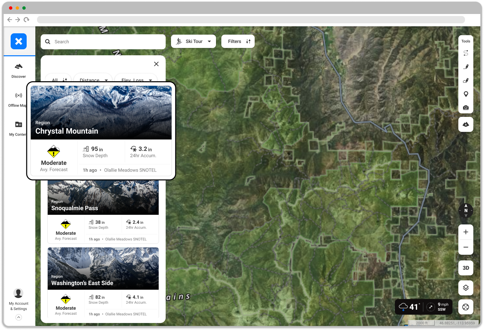Open the Elev. Loss filter dropdown
This screenshot has height=330, width=484.
(136, 79)
